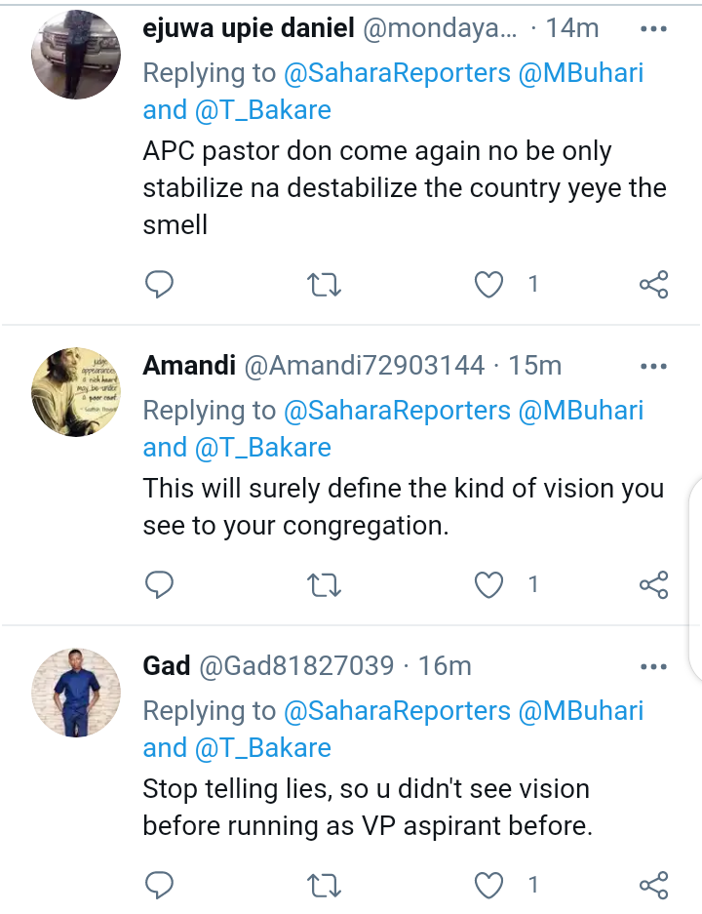The height and width of the screenshot is (914, 702).
Task: View Gad's profile picture
Action: pyautogui.click(x=76, y=693)
